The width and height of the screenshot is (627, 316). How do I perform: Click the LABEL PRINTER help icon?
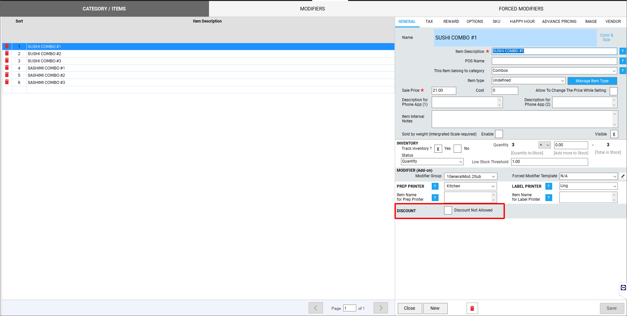(549, 186)
